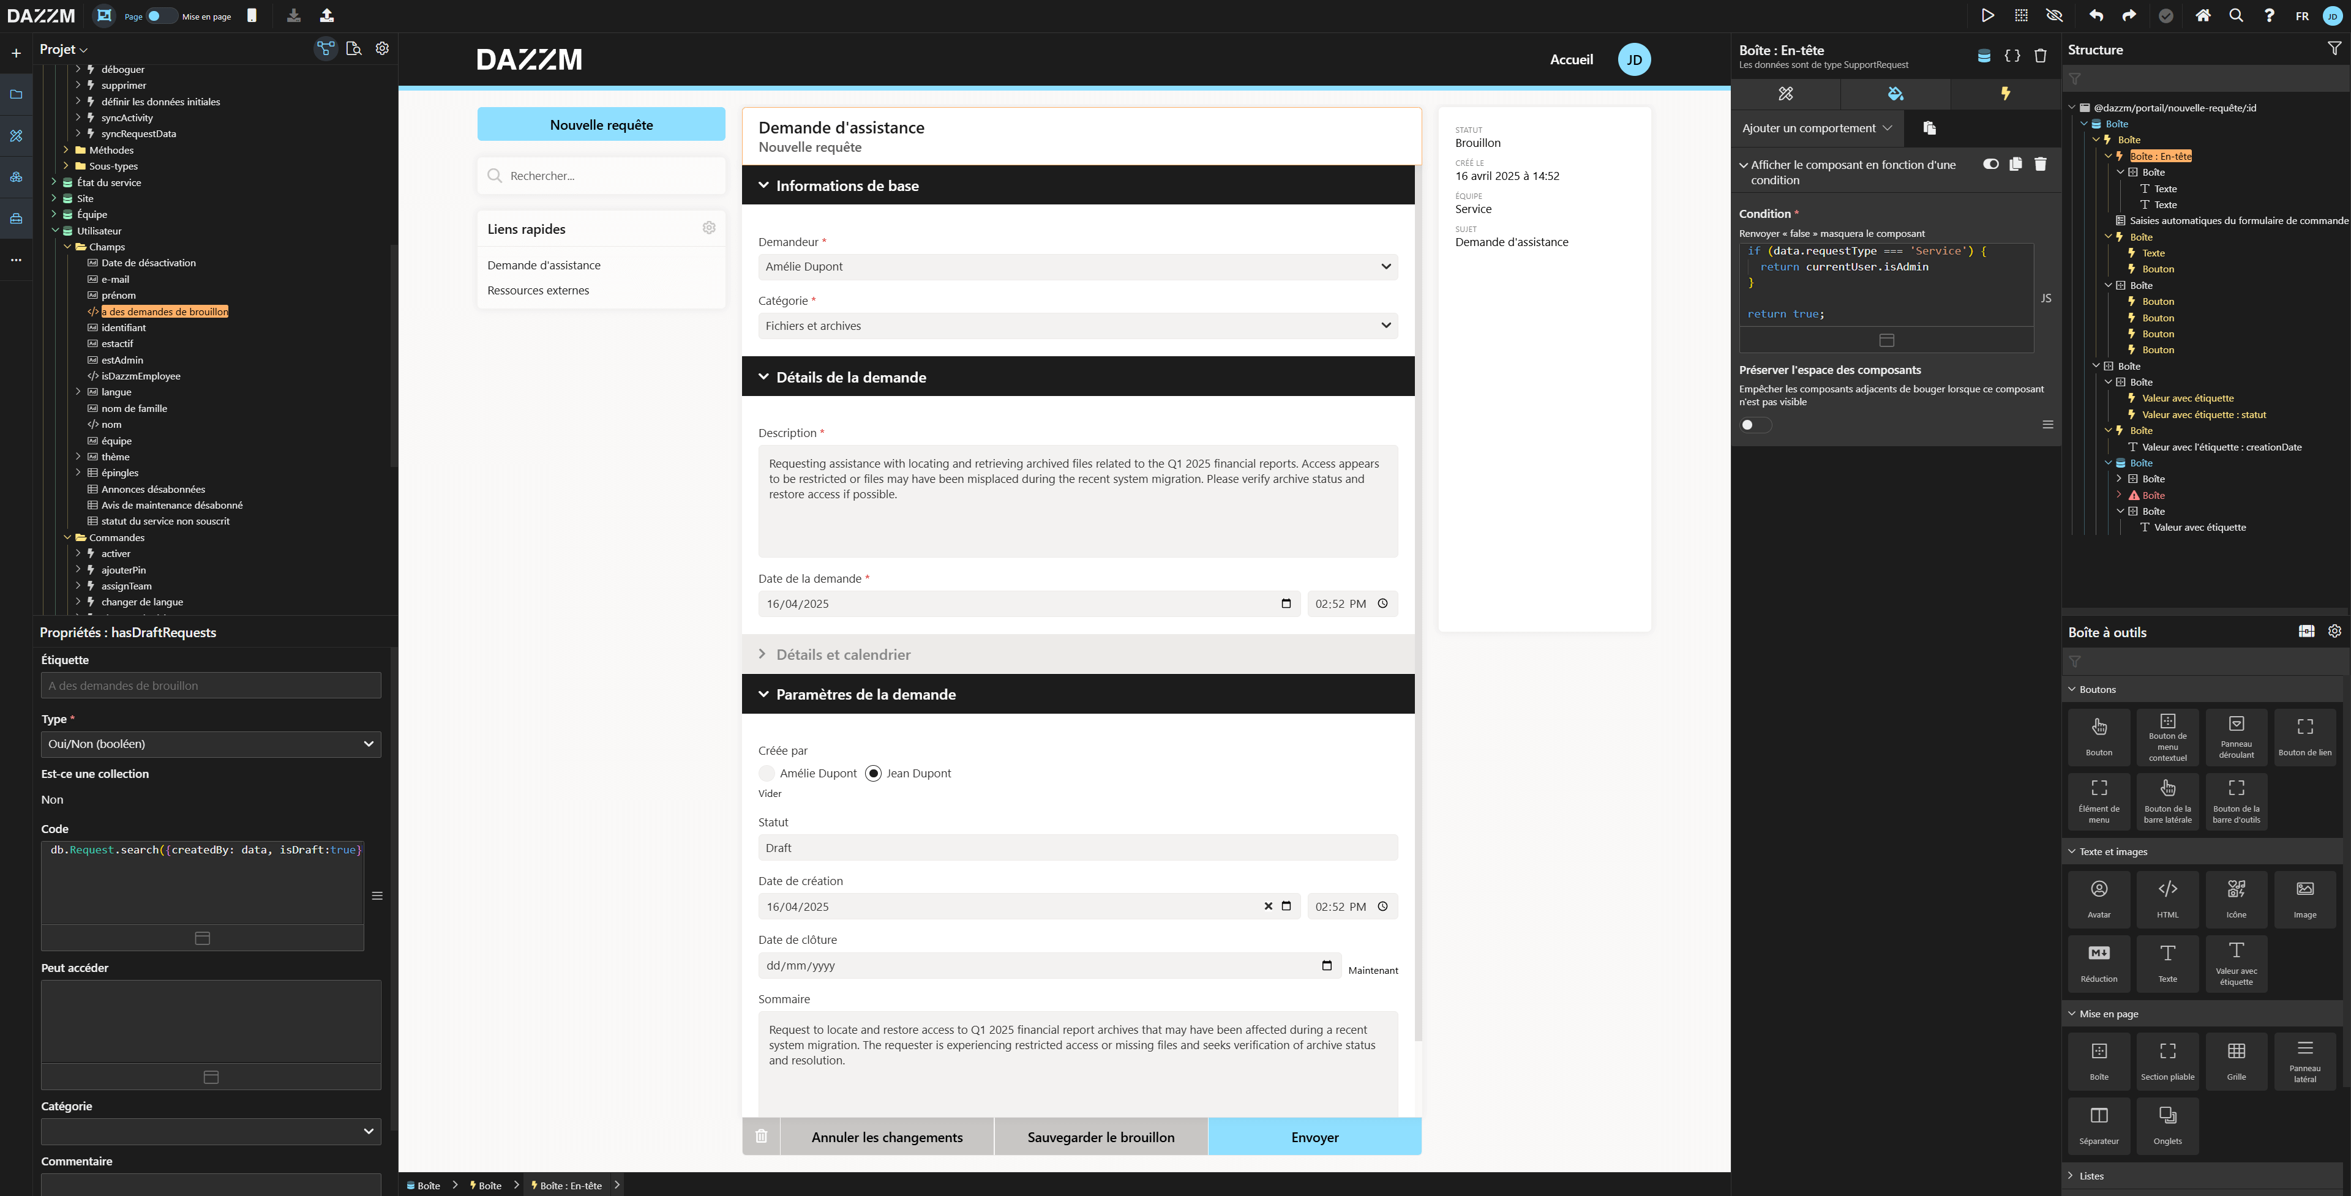This screenshot has width=2351, height=1196.
Task: Select Jean Dupont radio button
Action: tap(874, 774)
